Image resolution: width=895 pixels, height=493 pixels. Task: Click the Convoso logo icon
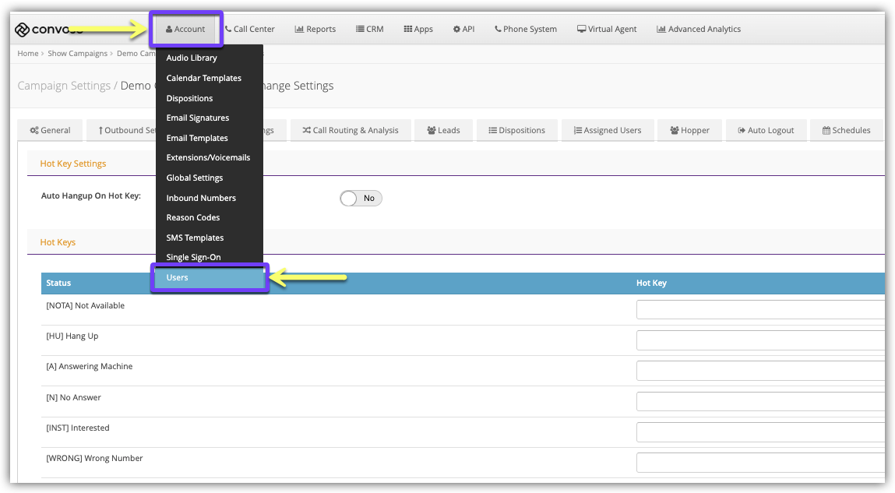(x=22, y=30)
